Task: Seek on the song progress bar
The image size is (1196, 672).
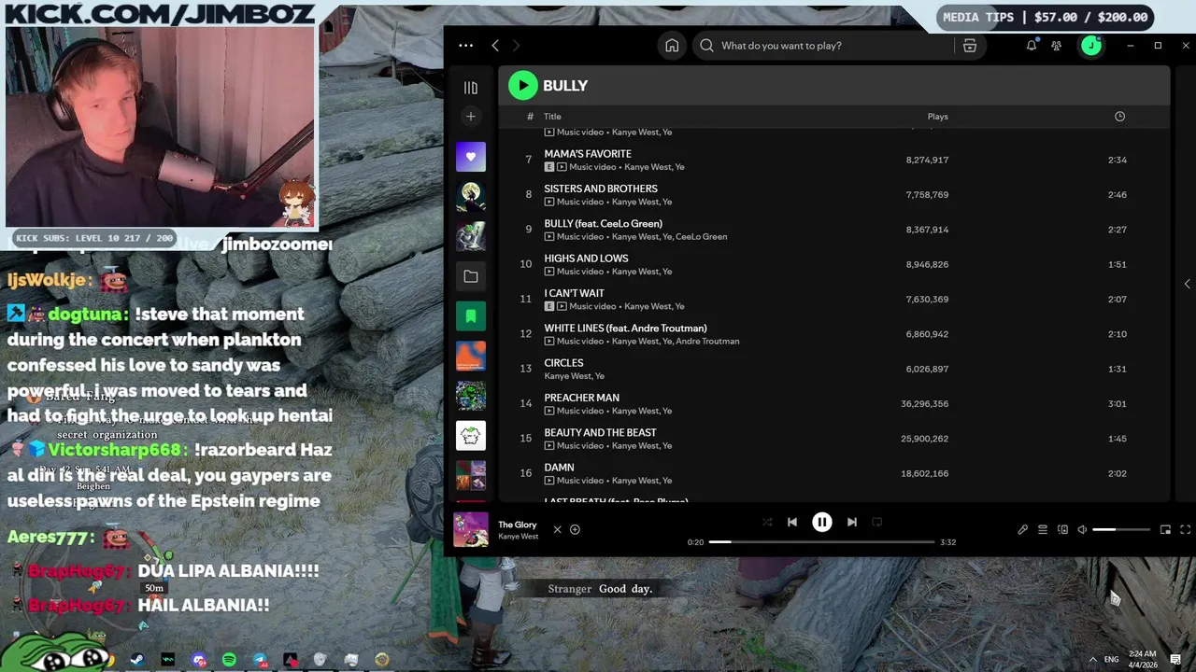Action: 821,542
